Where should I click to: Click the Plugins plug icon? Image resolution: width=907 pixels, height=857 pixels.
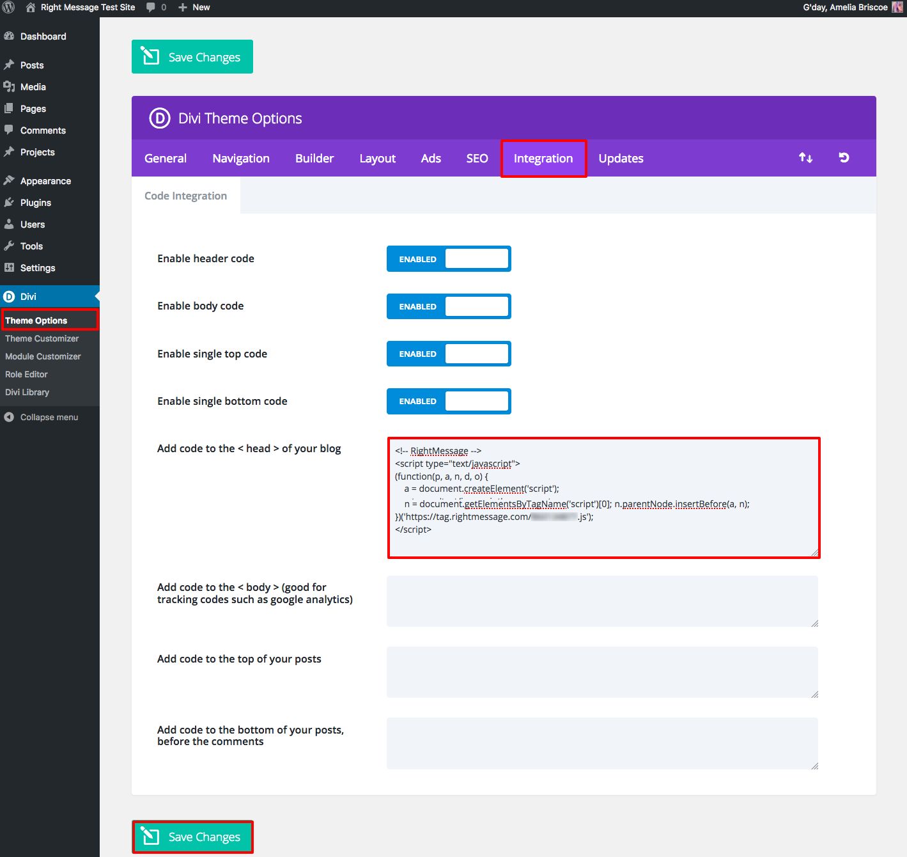(9, 203)
